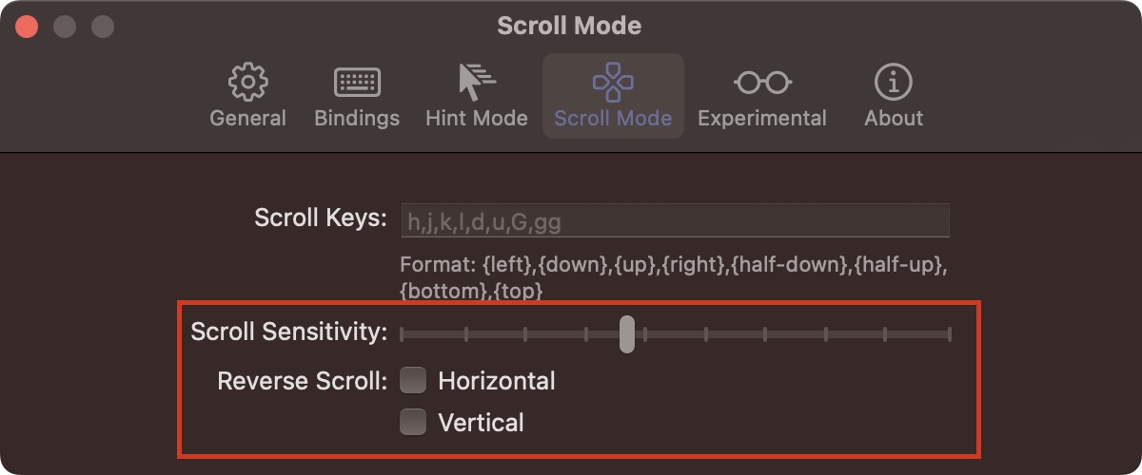The width and height of the screenshot is (1142, 475).
Task: Enable Vertical reverse scroll checkbox
Action: click(413, 422)
